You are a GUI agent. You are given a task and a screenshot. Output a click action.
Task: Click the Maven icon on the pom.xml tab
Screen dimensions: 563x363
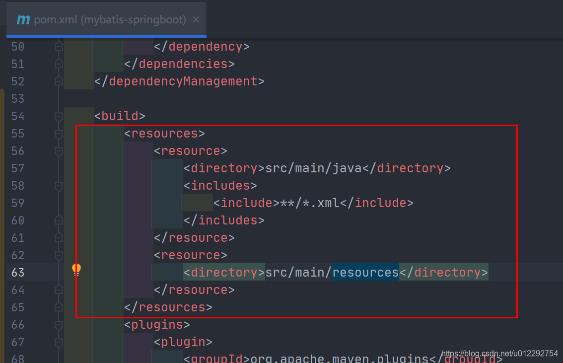[23, 20]
